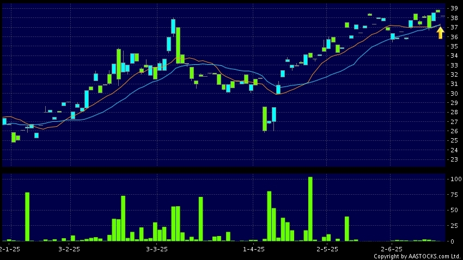
Task: Click the 3-2-25 date label
Action: tap(69, 249)
